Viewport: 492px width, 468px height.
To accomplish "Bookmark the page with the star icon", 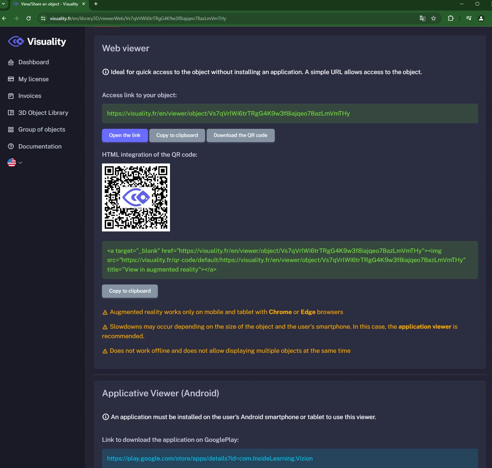I will (x=434, y=18).
